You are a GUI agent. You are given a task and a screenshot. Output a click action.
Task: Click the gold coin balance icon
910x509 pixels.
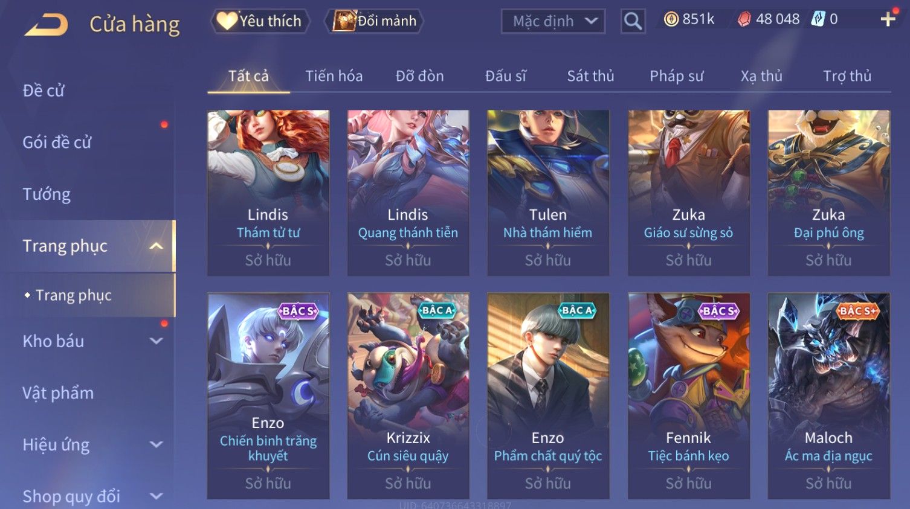[x=671, y=19]
